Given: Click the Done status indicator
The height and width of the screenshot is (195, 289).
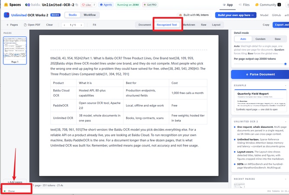Looking at the screenshot, I should (x=10, y=191).
